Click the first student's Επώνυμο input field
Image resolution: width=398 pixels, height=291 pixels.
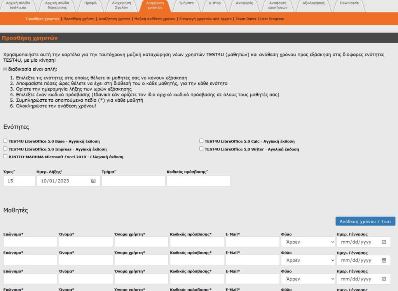coord(30,242)
